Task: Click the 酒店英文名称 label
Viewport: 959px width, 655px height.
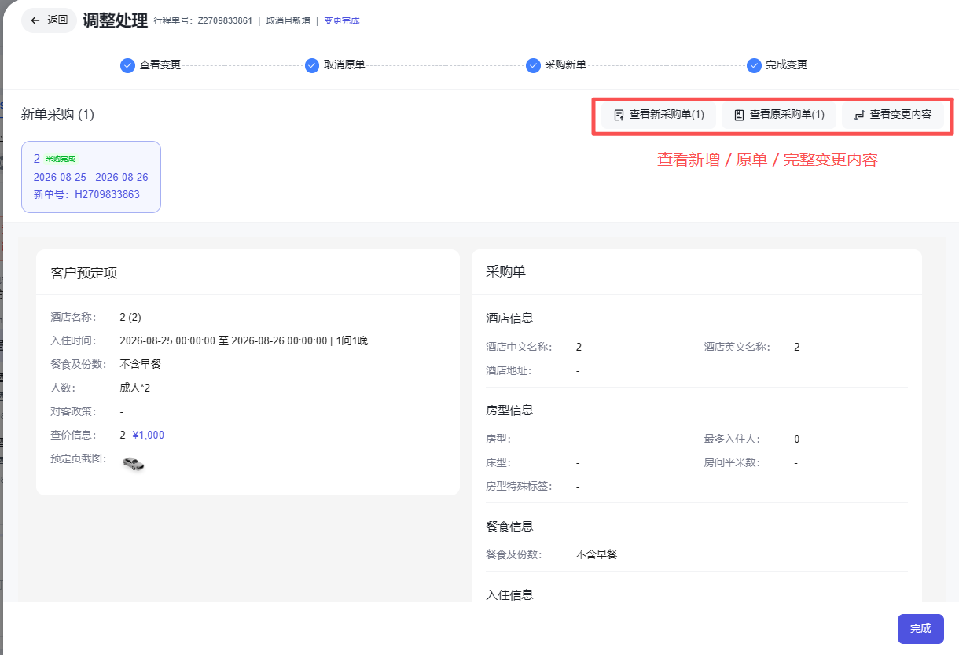Action: (x=737, y=348)
